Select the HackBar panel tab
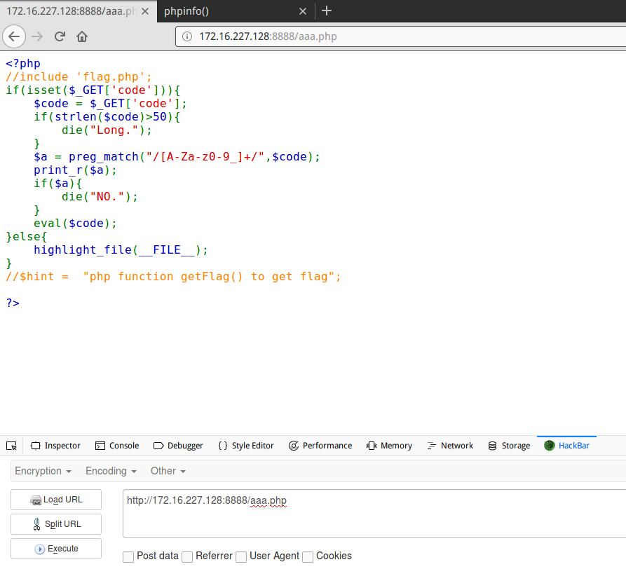The image size is (626, 569). [566, 446]
